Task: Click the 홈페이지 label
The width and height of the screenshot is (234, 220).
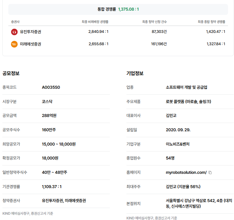Action: [x=133, y=172]
